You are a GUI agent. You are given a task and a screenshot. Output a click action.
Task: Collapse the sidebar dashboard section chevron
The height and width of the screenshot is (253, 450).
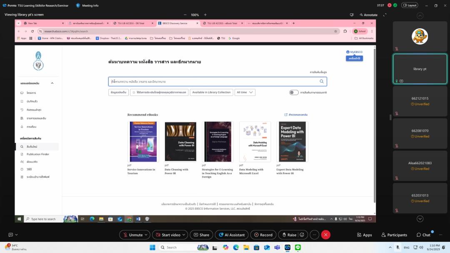[x=52, y=83]
